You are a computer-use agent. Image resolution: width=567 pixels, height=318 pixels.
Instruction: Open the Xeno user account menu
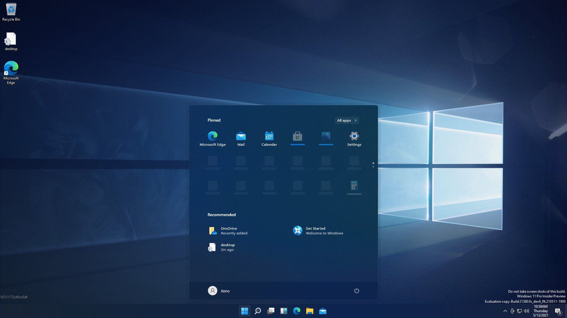click(x=219, y=291)
